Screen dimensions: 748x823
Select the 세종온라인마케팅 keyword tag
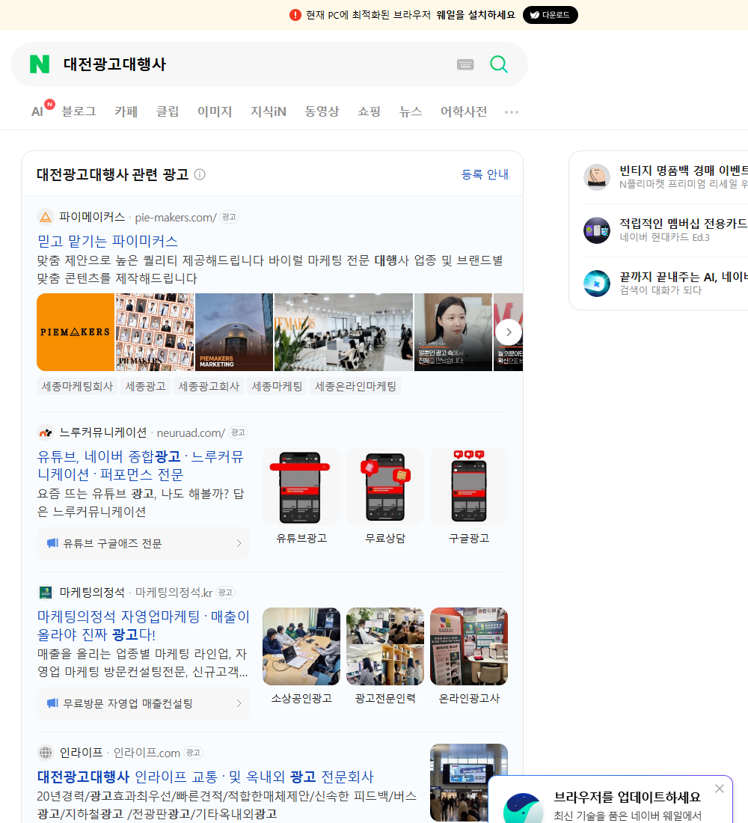tap(355, 386)
